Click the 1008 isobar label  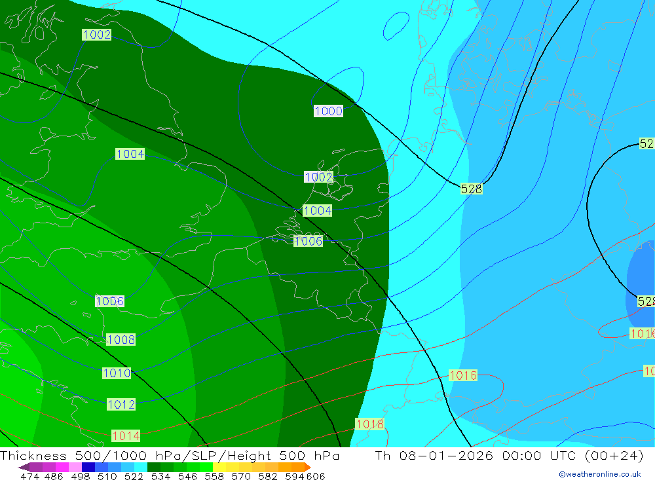(x=121, y=340)
